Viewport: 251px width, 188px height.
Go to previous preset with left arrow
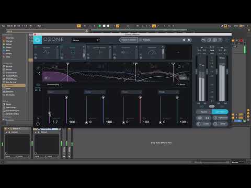(184, 40)
